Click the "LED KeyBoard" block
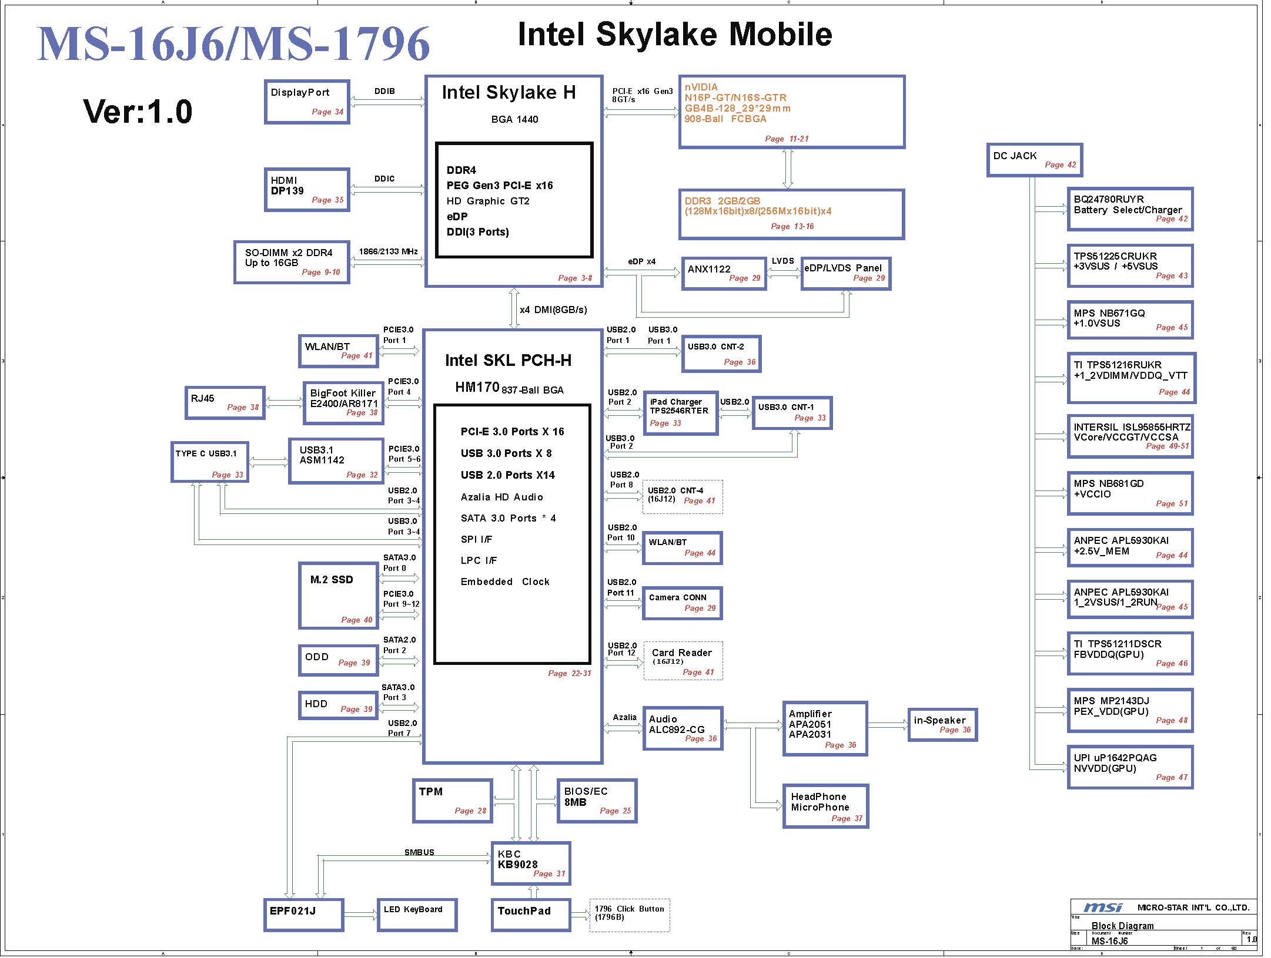 click(x=417, y=915)
